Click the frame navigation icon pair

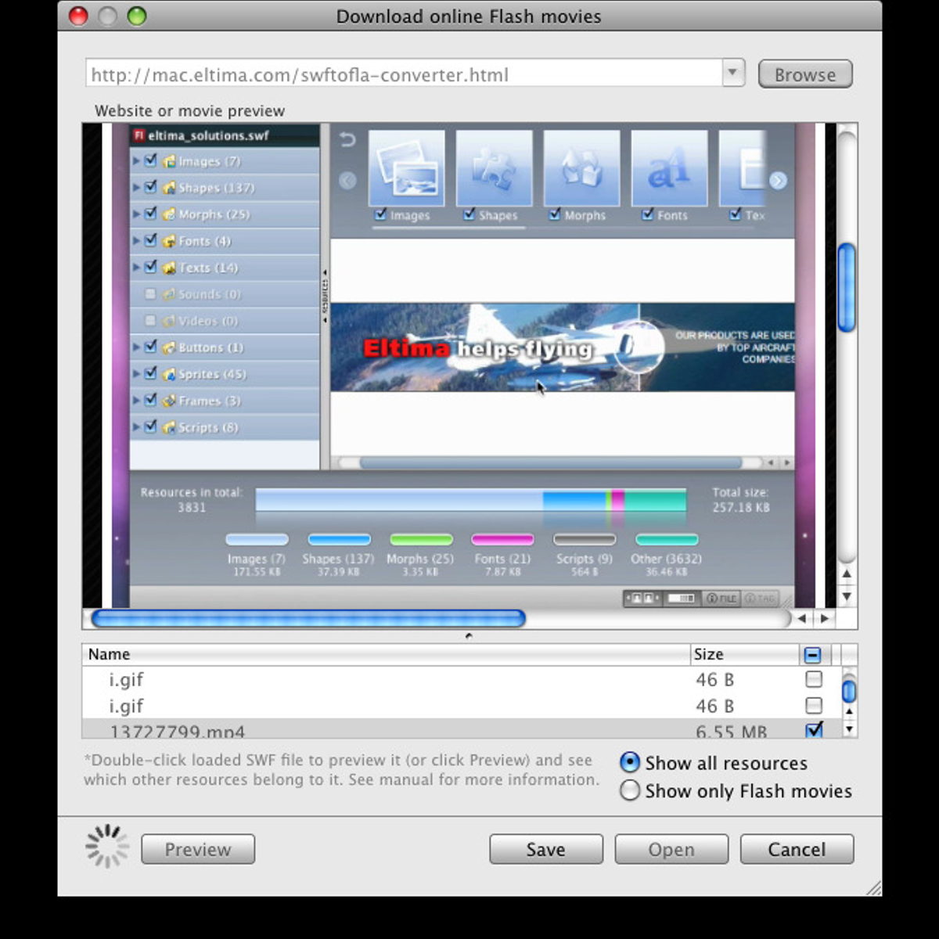642,599
